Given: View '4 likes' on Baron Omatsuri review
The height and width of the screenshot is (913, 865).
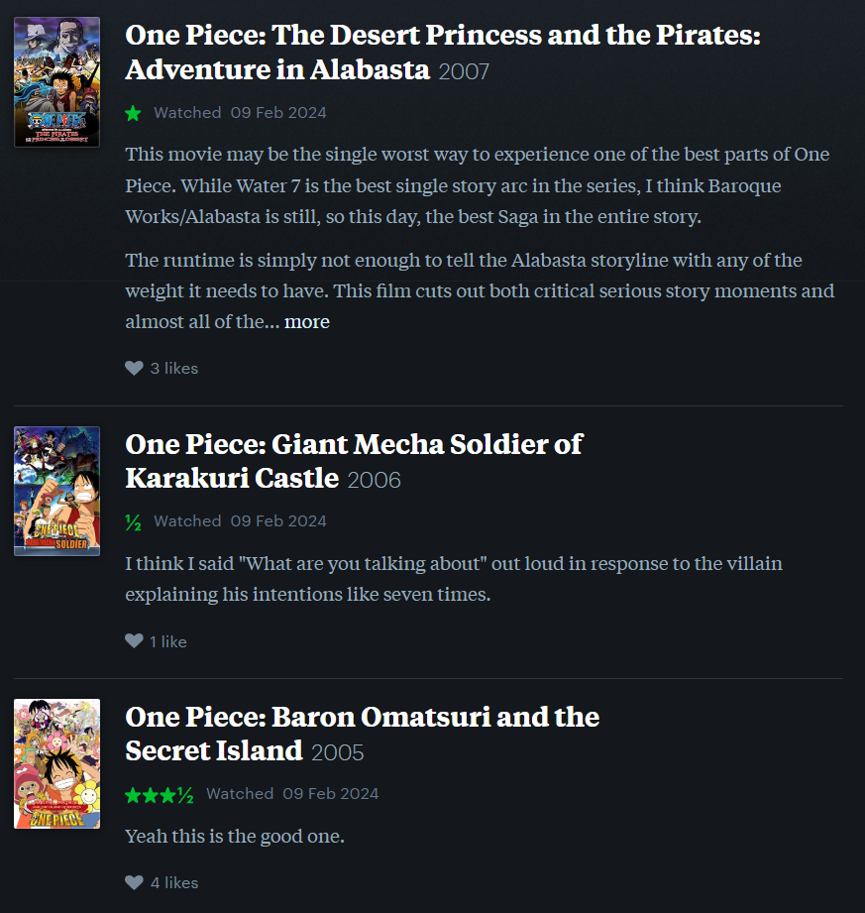Looking at the screenshot, I should [x=174, y=883].
